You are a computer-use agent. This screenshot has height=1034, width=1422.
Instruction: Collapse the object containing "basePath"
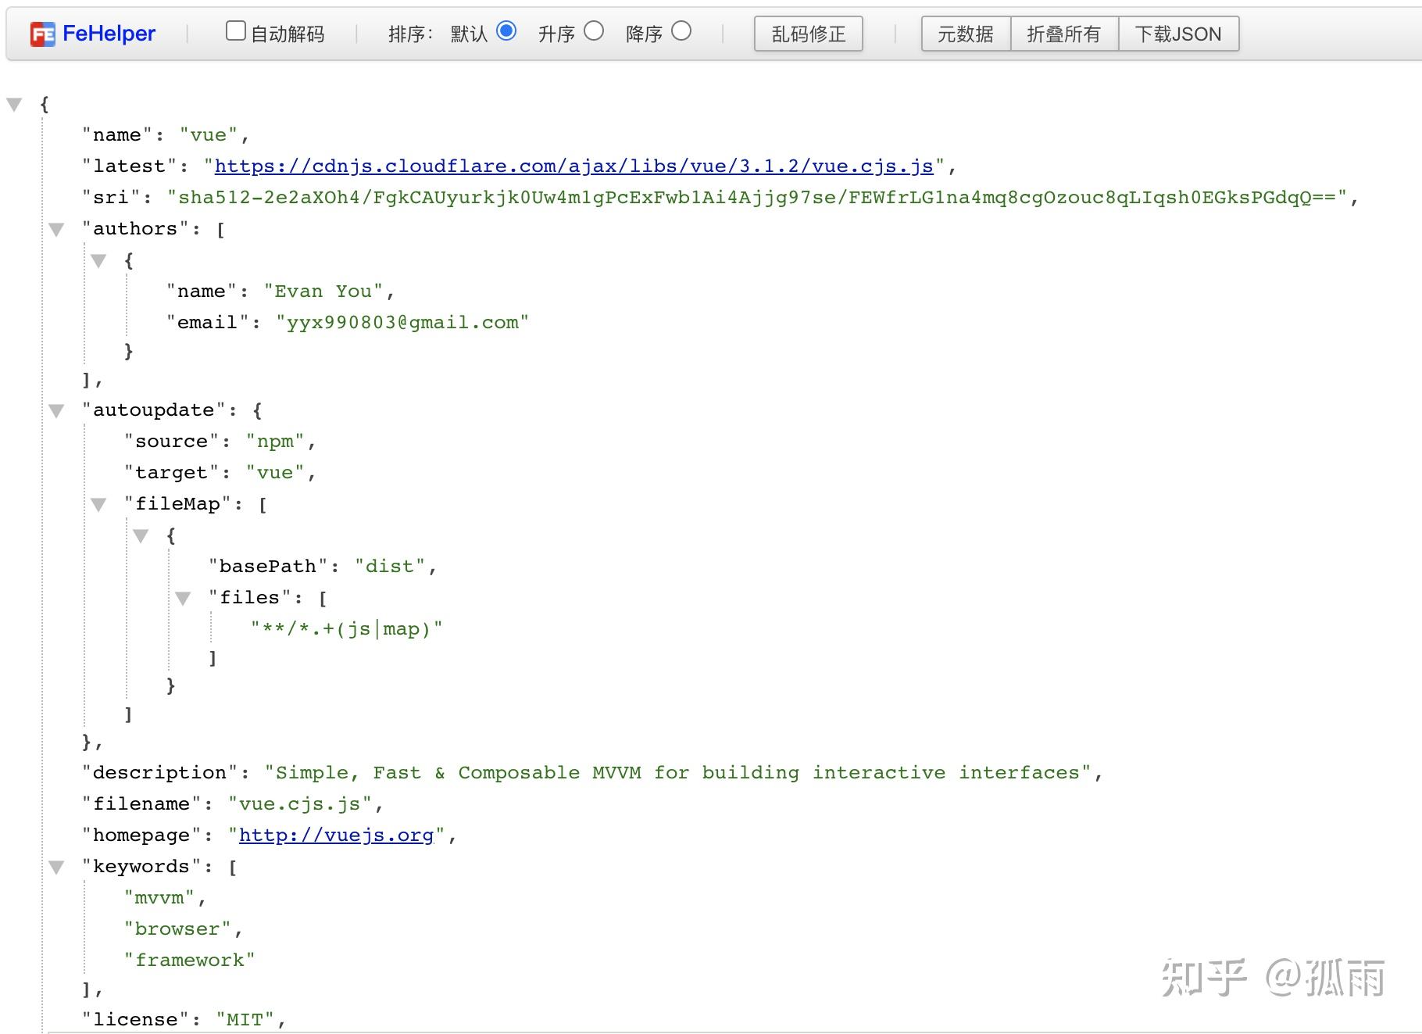141,536
